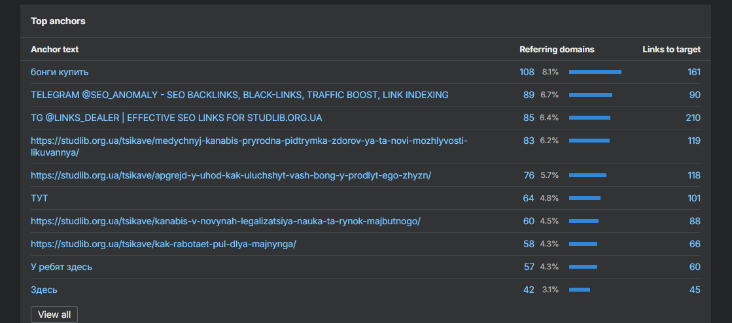Click referring domains count 42
Image resolution: width=732 pixels, height=323 pixels.
529,290
